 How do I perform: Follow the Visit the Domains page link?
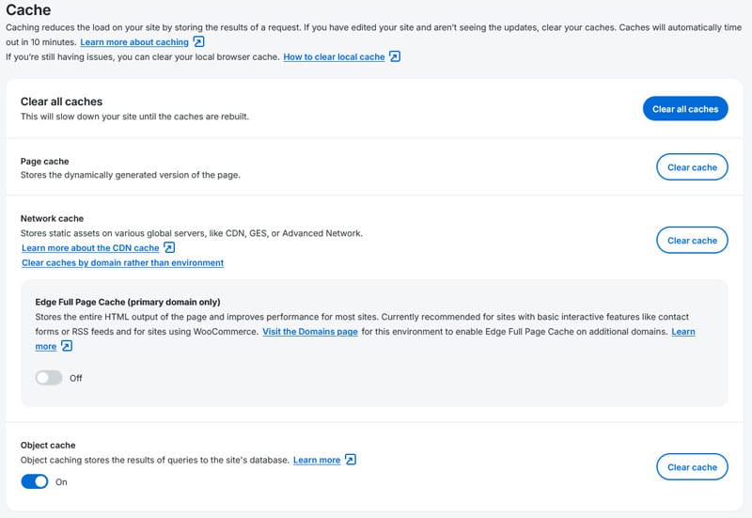point(310,332)
